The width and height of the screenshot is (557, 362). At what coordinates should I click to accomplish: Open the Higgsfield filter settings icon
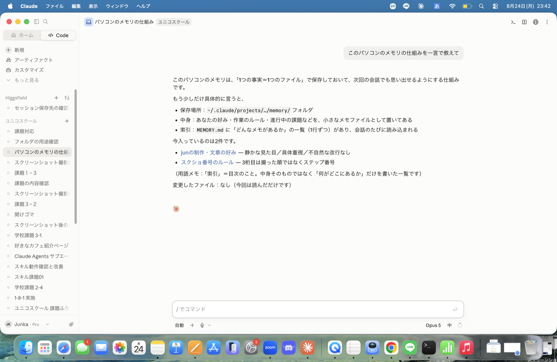(x=67, y=98)
